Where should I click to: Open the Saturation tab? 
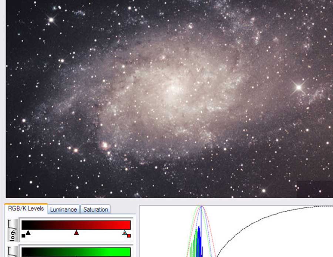[96, 210]
